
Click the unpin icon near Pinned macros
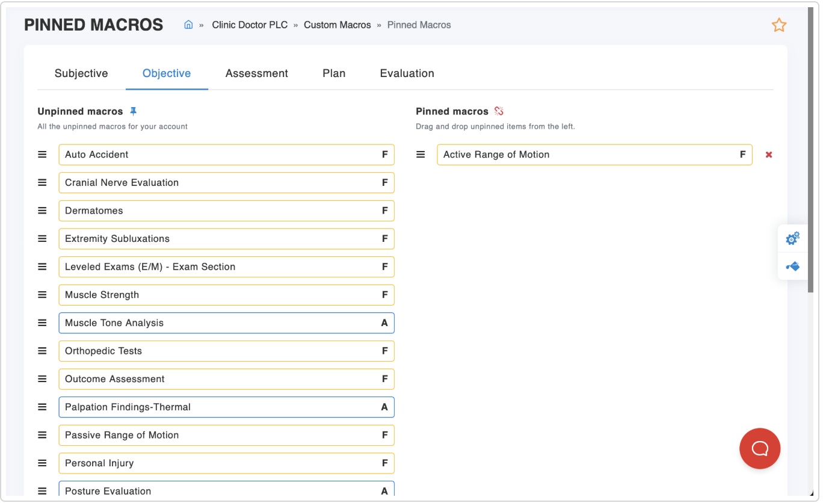tap(499, 111)
